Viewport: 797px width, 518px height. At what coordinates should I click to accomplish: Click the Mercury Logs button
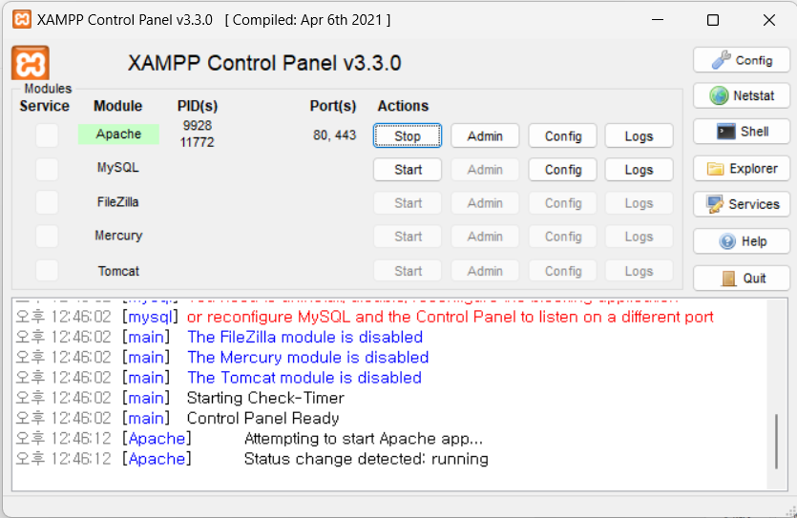[x=639, y=237]
